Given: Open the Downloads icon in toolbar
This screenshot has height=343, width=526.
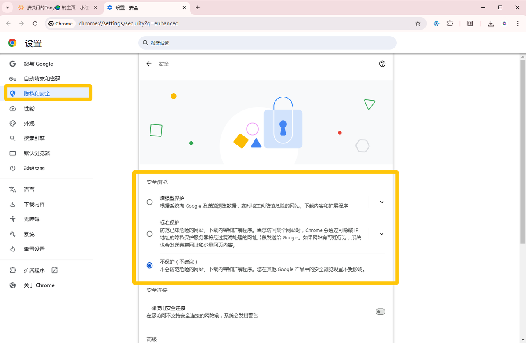Looking at the screenshot, I should click(491, 23).
